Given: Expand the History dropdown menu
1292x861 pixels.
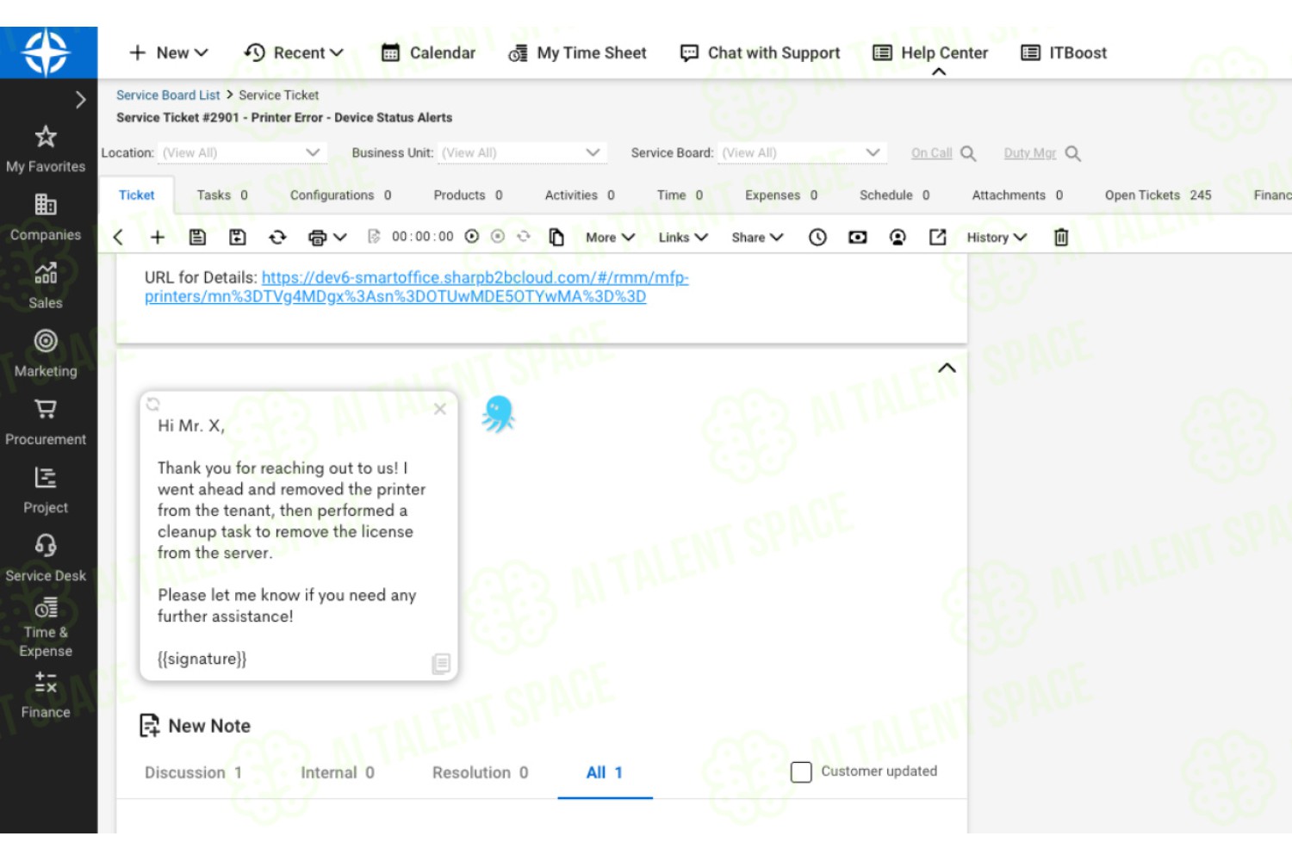Looking at the screenshot, I should (997, 238).
